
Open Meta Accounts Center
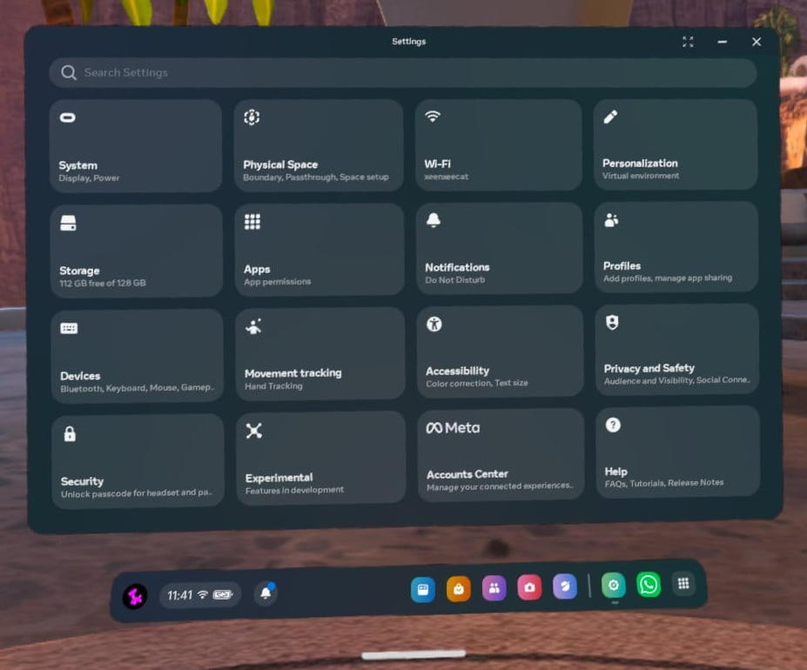[x=501, y=454]
